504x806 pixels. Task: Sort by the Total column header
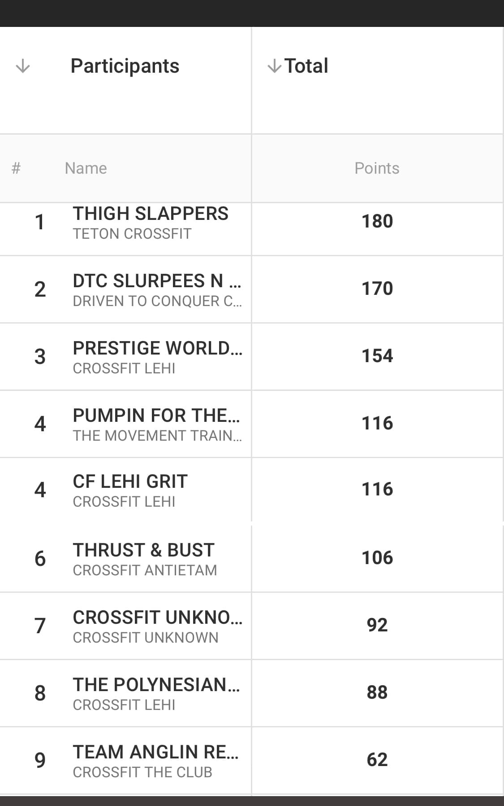(306, 66)
